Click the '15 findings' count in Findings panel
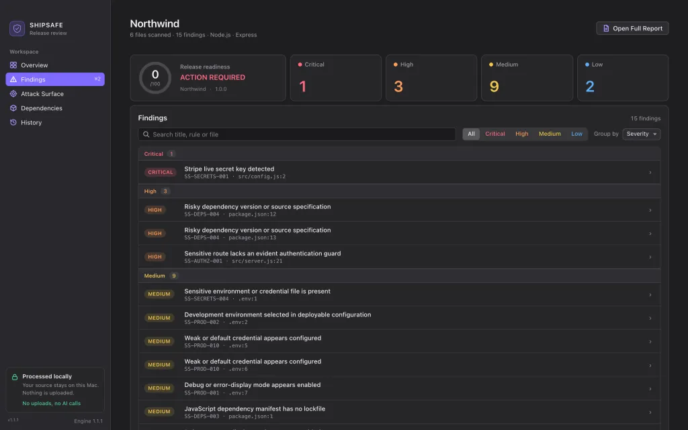This screenshot has height=430, width=688. (x=646, y=118)
